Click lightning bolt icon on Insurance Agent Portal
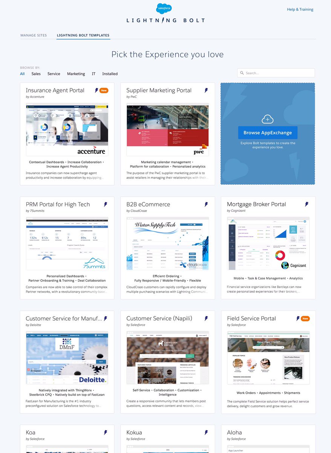Screen dimensions: 331x453 pos(97,91)
